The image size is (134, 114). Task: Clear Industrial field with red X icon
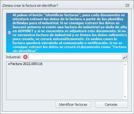pos(25,57)
